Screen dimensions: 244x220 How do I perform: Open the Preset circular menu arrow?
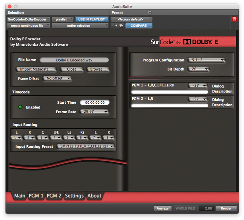tap(150, 13)
